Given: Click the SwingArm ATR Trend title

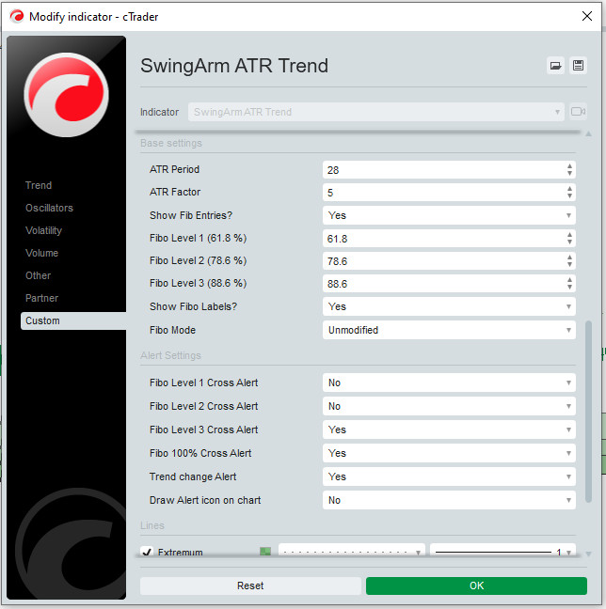Looking at the screenshot, I should [x=234, y=66].
